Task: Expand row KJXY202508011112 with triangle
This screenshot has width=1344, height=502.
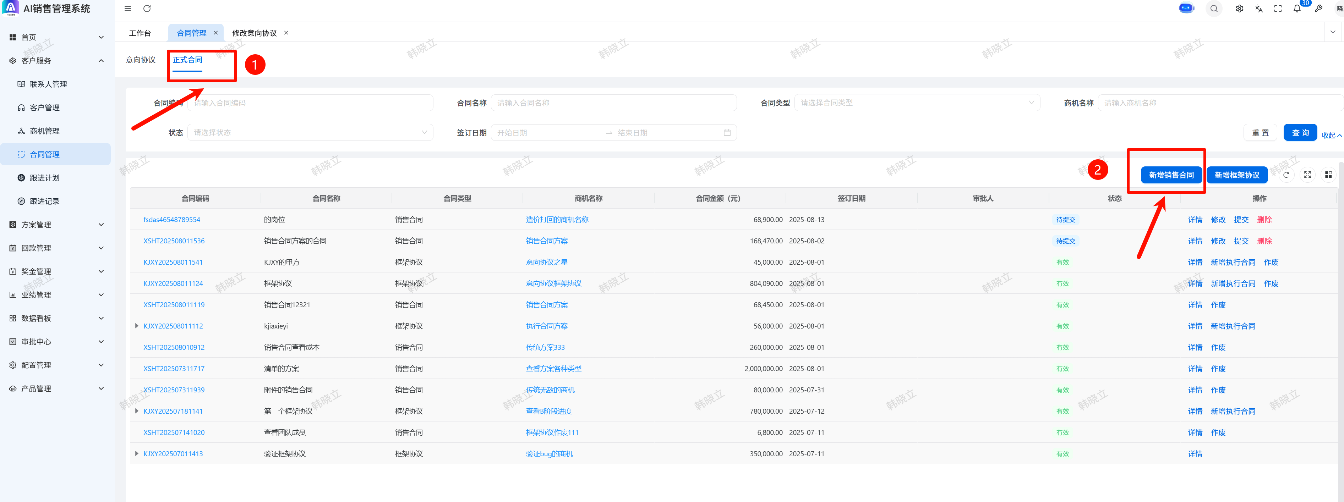Action: point(137,326)
